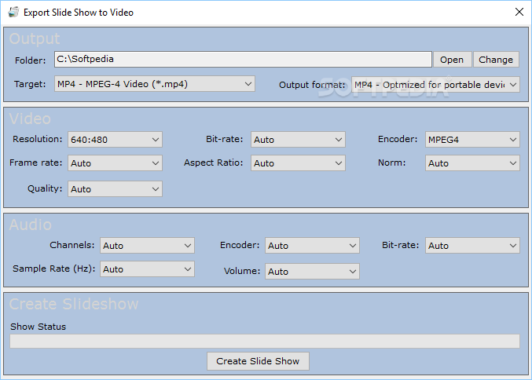Expand the Volume dropdown
Screen dimensions: 532x380
point(312,271)
